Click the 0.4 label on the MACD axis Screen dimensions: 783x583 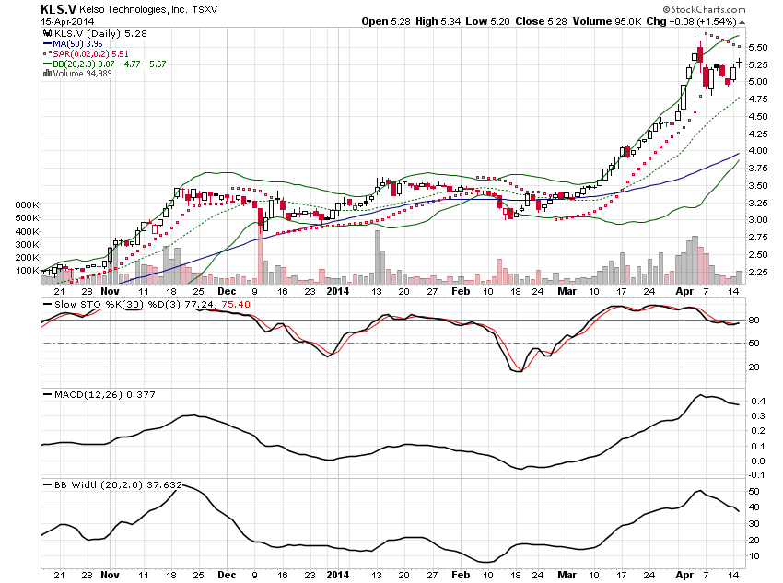pyautogui.click(x=758, y=402)
